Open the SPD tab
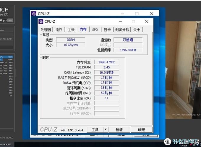Screen dimensions: 201x147 [x=95, y=30]
